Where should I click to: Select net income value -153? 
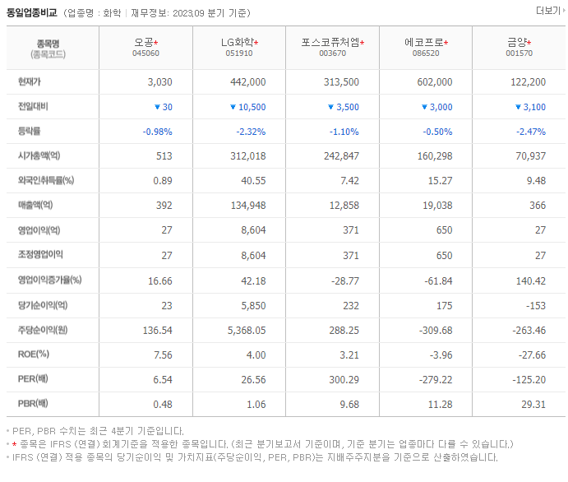pyautogui.click(x=536, y=305)
